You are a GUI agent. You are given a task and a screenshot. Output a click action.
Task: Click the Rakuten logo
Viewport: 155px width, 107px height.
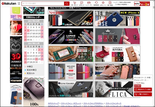click(9, 4)
